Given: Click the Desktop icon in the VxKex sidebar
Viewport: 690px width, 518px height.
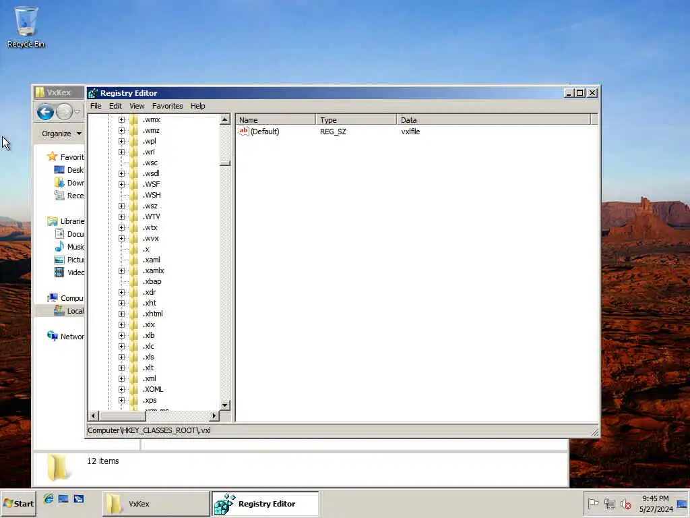Looking at the screenshot, I should 59,170.
